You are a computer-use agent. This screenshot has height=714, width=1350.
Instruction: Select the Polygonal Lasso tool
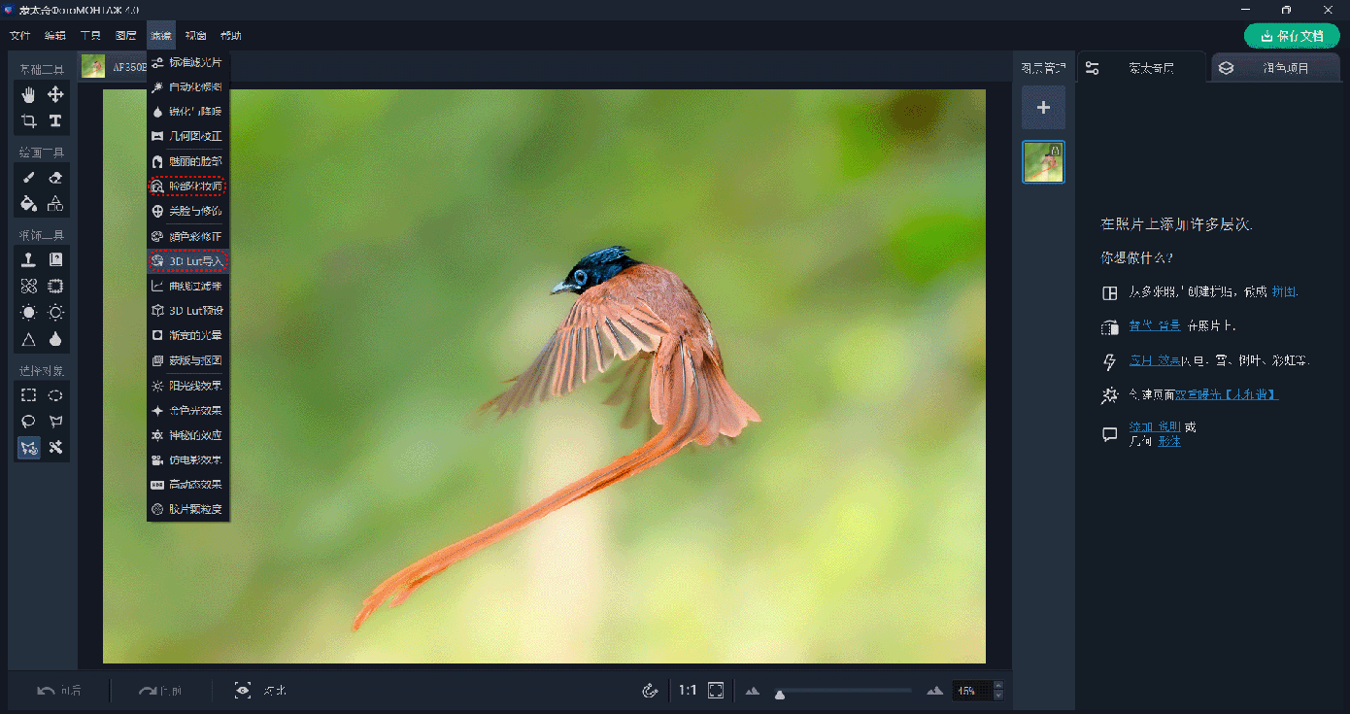tap(56, 422)
